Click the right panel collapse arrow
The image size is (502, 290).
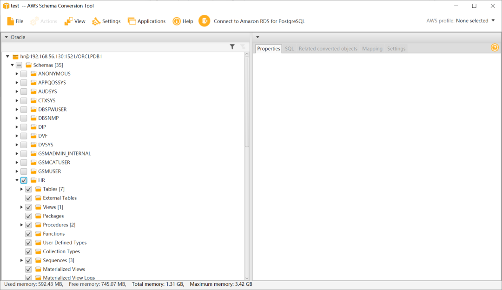[x=258, y=37]
